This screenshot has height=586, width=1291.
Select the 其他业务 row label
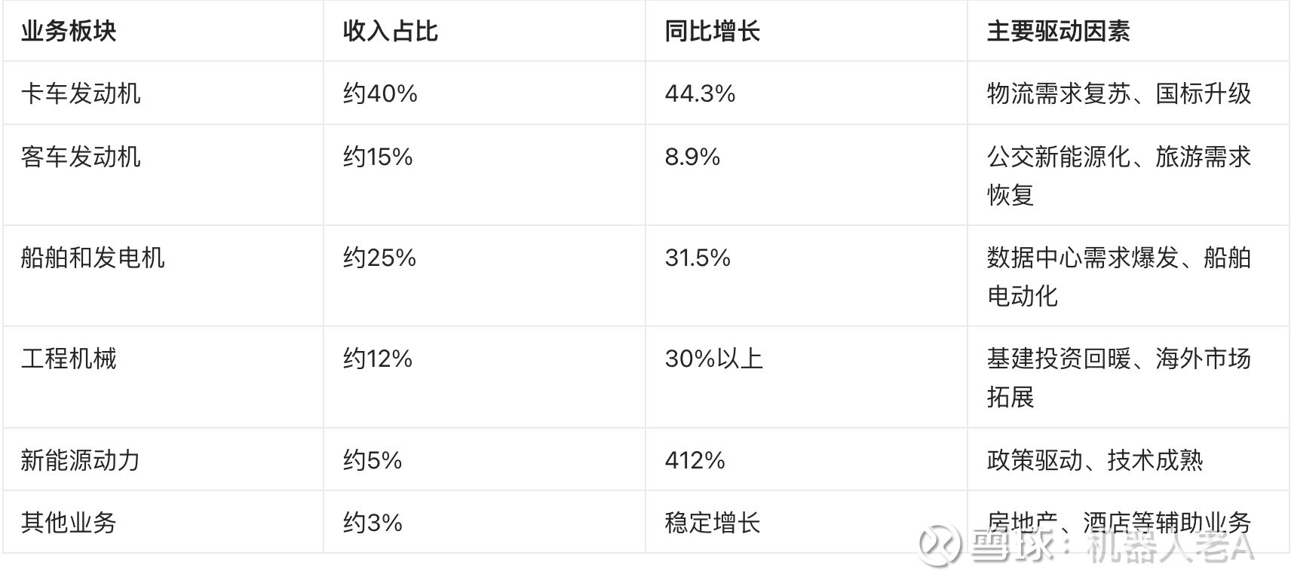[69, 523]
